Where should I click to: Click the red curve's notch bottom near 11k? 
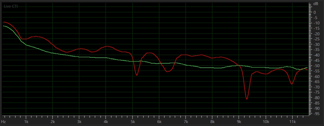292,84
